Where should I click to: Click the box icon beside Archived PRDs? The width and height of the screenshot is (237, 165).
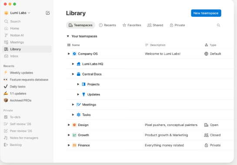tap(6, 100)
